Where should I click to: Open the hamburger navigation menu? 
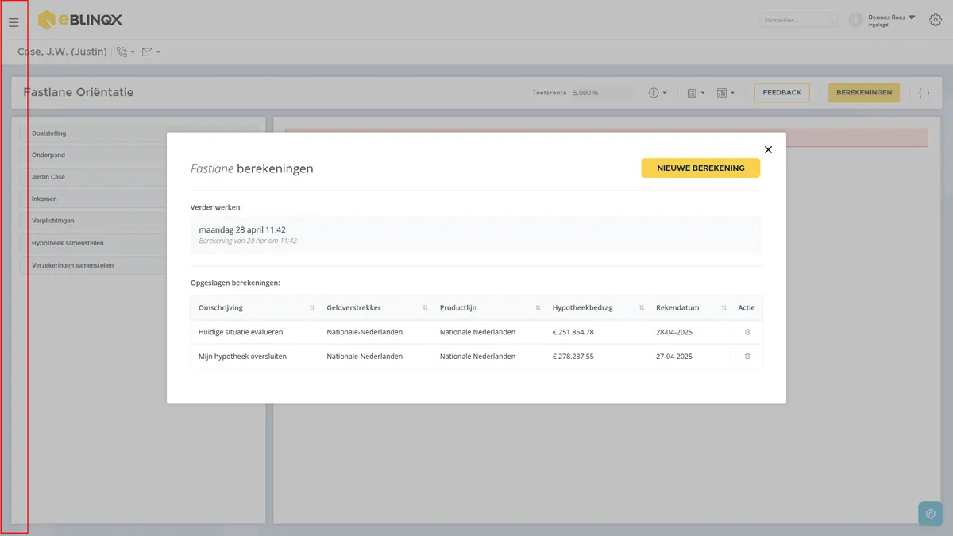click(x=14, y=22)
